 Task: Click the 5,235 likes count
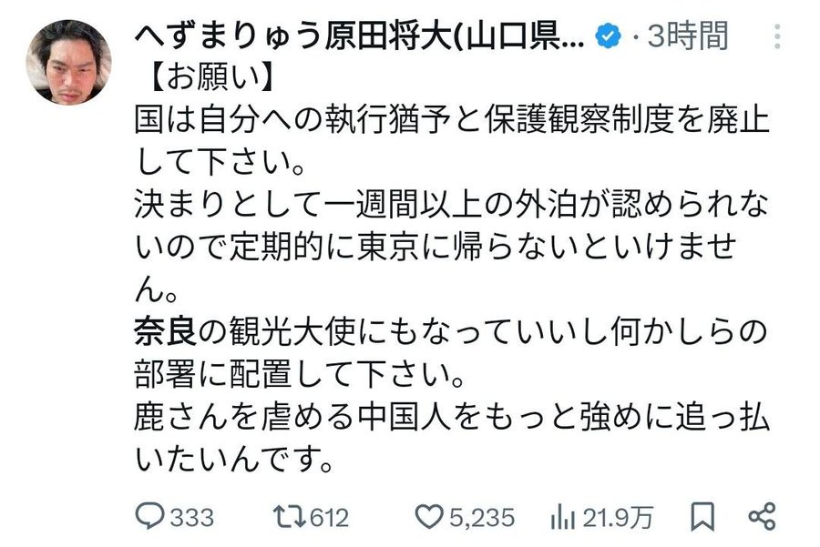point(482,518)
